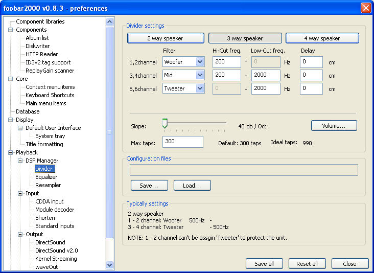Viewport: 374px width, 273px height.
Task: Open the Volume... settings
Action: tap(334, 126)
